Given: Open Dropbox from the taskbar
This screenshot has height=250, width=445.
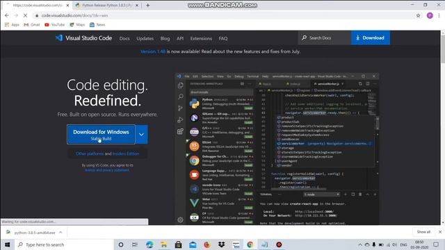Looking at the screenshot, I should pos(221,244).
